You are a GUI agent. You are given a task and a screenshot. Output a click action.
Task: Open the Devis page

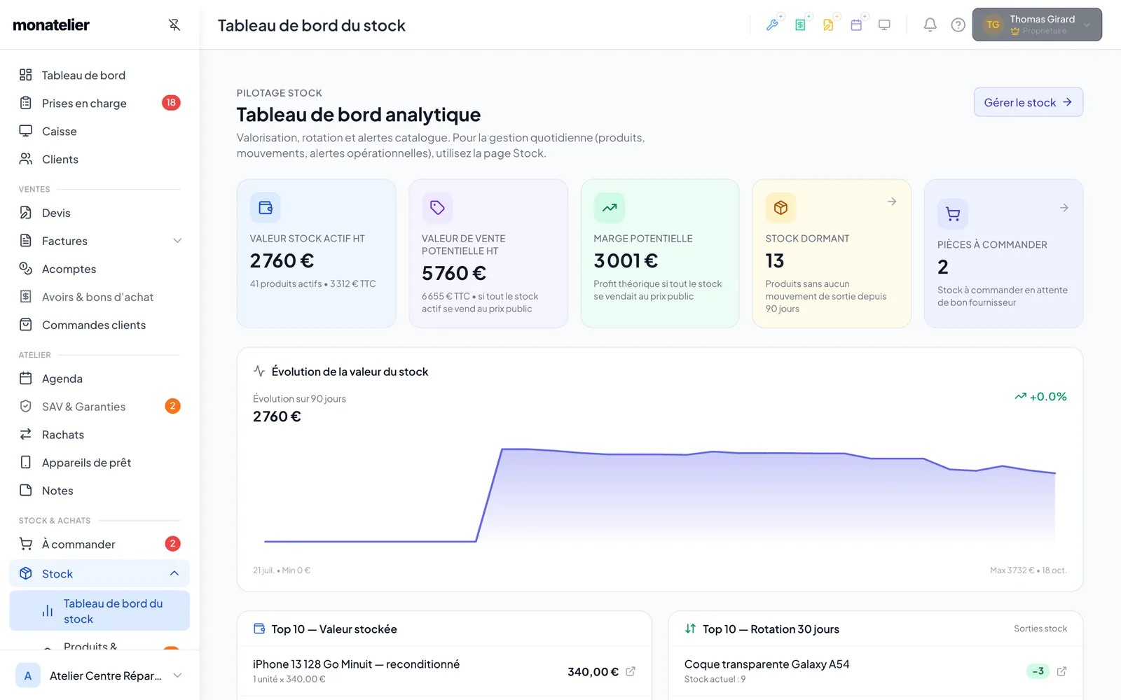point(99,213)
